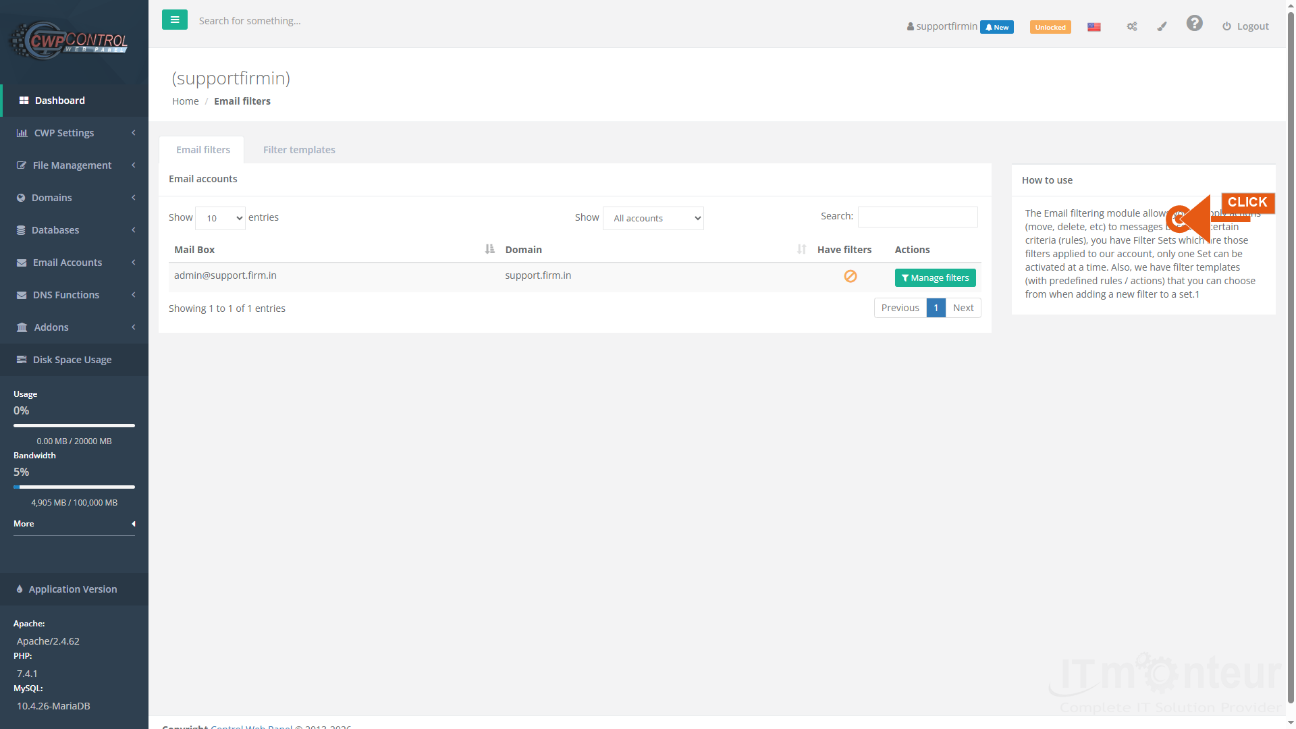Image resolution: width=1296 pixels, height=729 pixels.
Task: Sort table by Domain sort icon
Action: tap(801, 249)
